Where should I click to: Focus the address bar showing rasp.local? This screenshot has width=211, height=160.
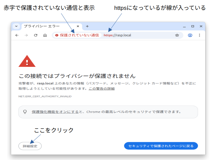point(137,35)
